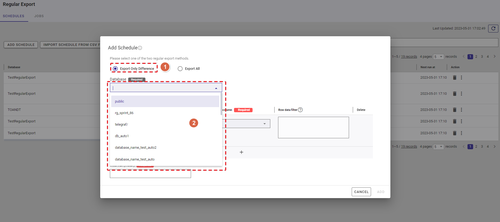Open more options menu for TOANDT row
Viewport: 500px width, 222px height.
click(x=462, y=110)
